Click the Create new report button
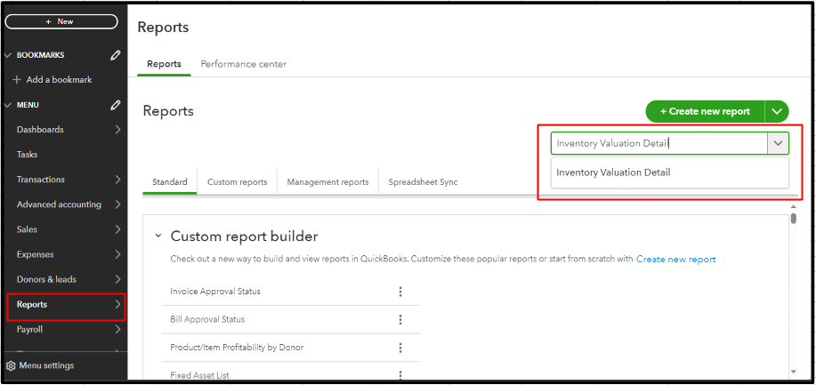Screen dimensions: 816x385 (705, 111)
